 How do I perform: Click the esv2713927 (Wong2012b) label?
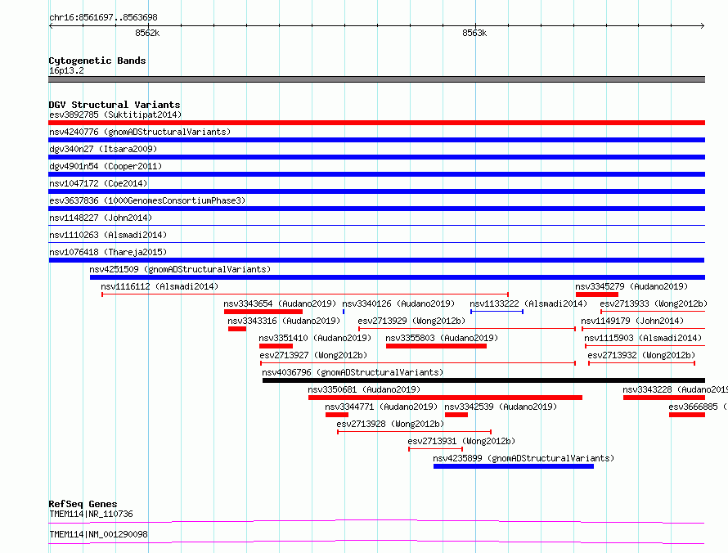(313, 355)
